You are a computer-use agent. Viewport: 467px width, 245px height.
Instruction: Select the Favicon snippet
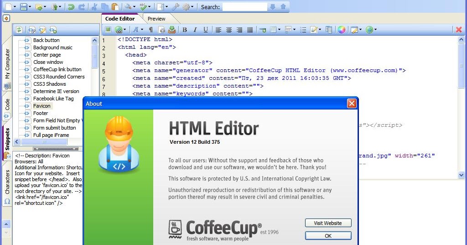42,106
